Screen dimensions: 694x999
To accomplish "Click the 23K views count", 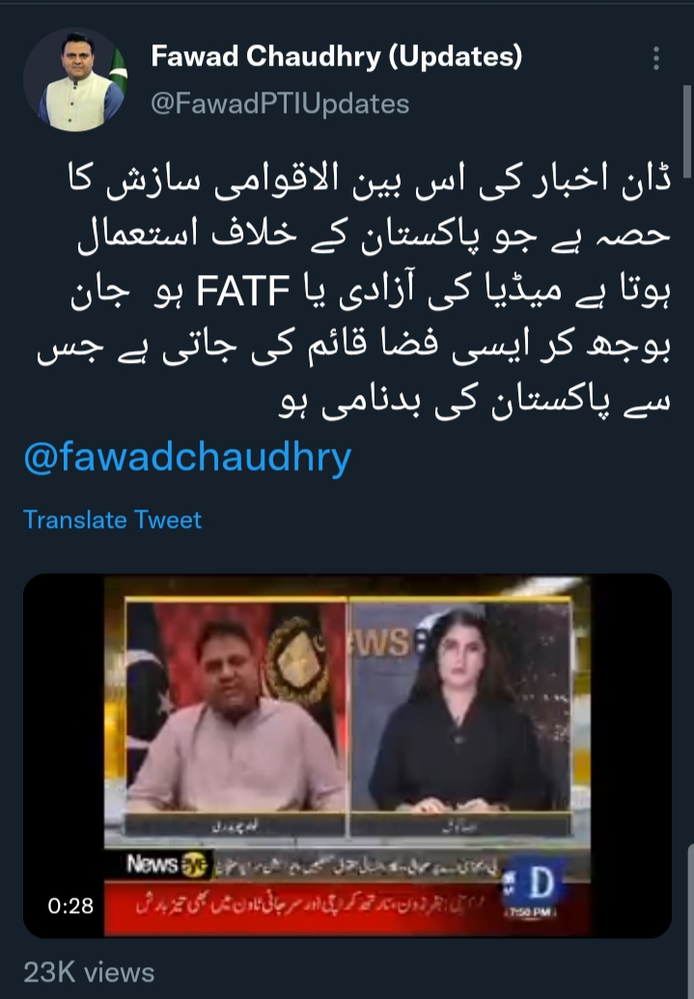I will coord(89,973).
